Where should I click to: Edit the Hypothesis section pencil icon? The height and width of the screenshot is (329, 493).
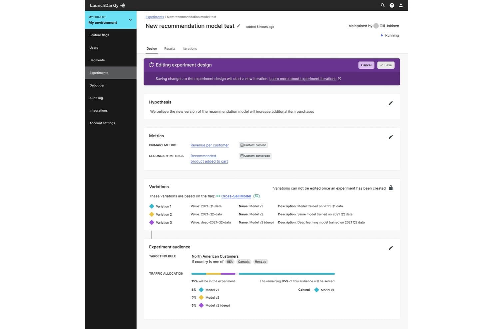(391, 103)
